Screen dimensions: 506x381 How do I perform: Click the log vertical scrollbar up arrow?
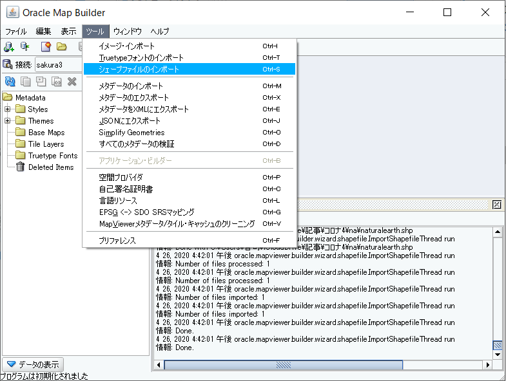click(x=497, y=232)
